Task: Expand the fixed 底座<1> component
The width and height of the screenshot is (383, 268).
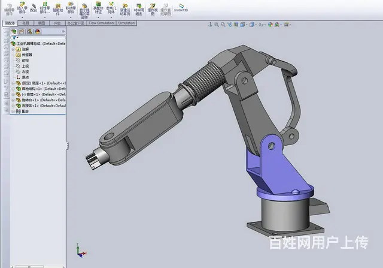Action: [13, 83]
